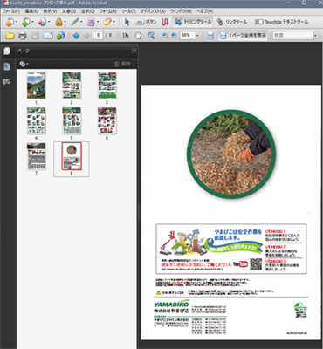323x349 pixels.
Task: Click the printer icon in toolbar
Action: (23, 36)
